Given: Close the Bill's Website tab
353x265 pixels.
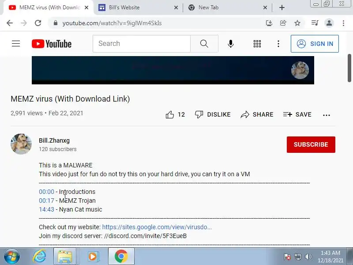Looking at the screenshot, I should (176, 8).
